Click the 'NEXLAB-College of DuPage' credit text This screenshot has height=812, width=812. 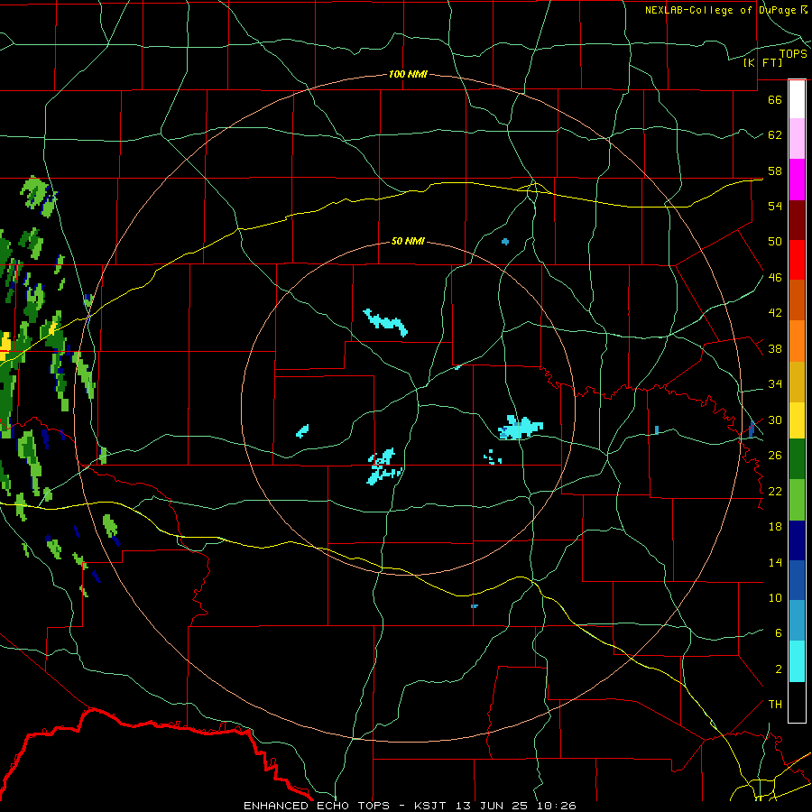720,10
